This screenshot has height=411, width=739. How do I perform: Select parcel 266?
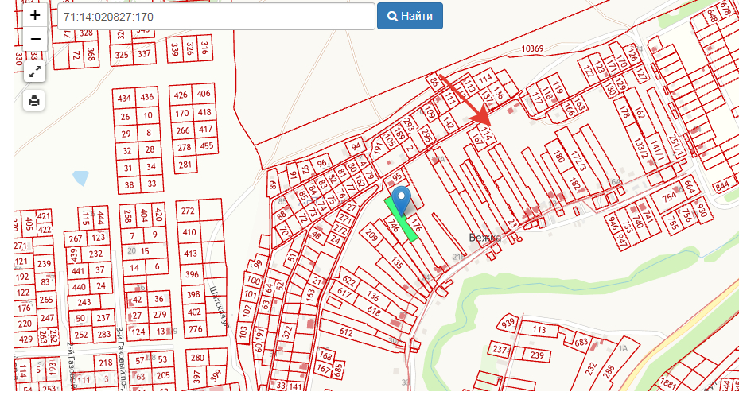coord(183,130)
